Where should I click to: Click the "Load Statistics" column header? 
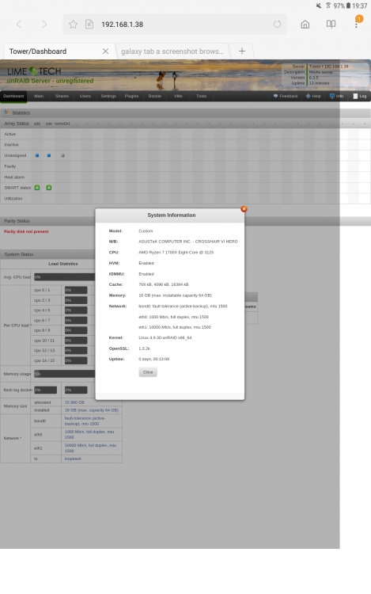(x=63, y=264)
